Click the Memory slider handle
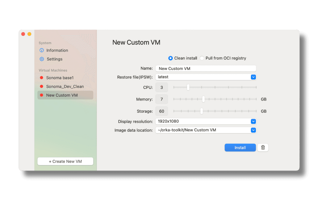This screenshot has height=215, width=323. coord(203,99)
